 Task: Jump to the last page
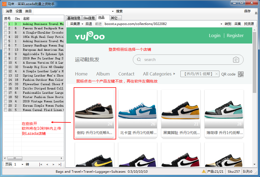60,164
